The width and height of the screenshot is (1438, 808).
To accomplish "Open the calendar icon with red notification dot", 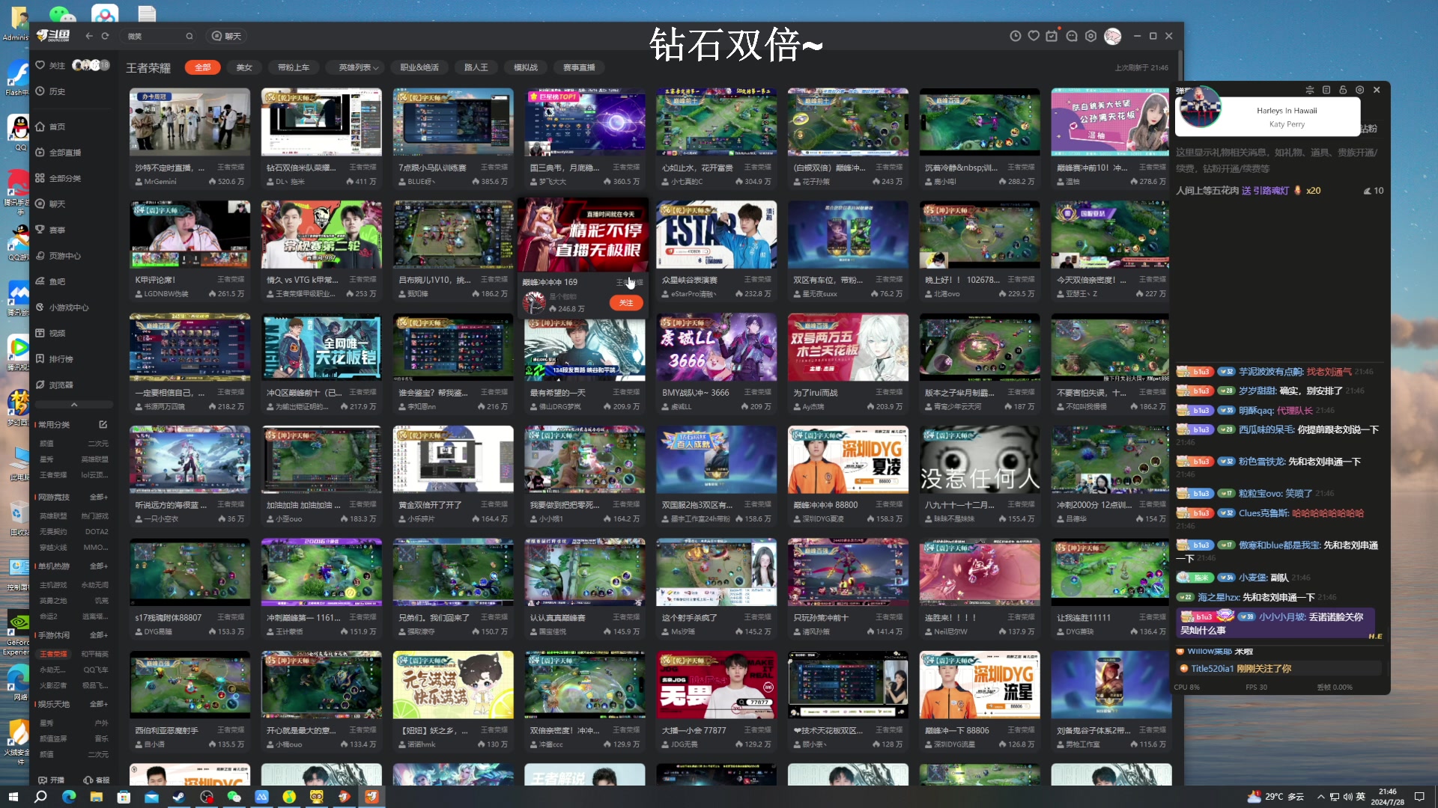I will (1052, 36).
